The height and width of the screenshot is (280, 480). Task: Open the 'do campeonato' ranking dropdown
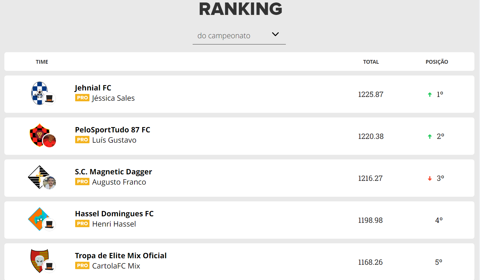(239, 36)
